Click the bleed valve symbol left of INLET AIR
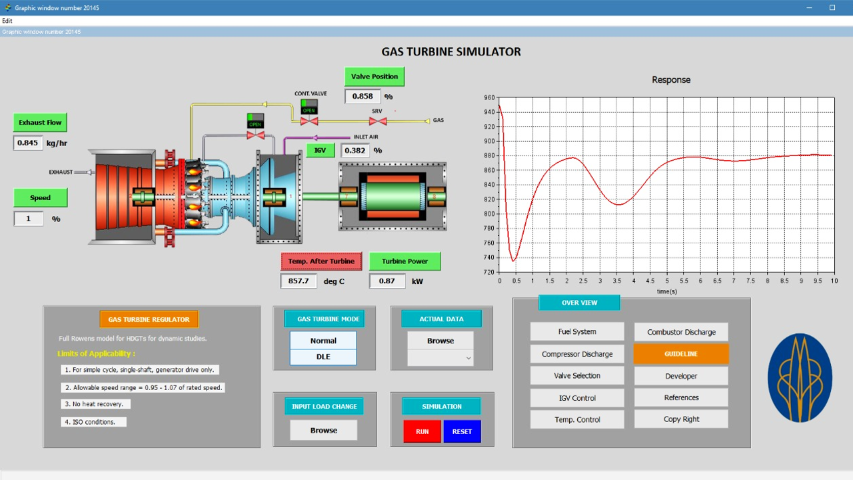The height and width of the screenshot is (480, 853). tap(255, 135)
